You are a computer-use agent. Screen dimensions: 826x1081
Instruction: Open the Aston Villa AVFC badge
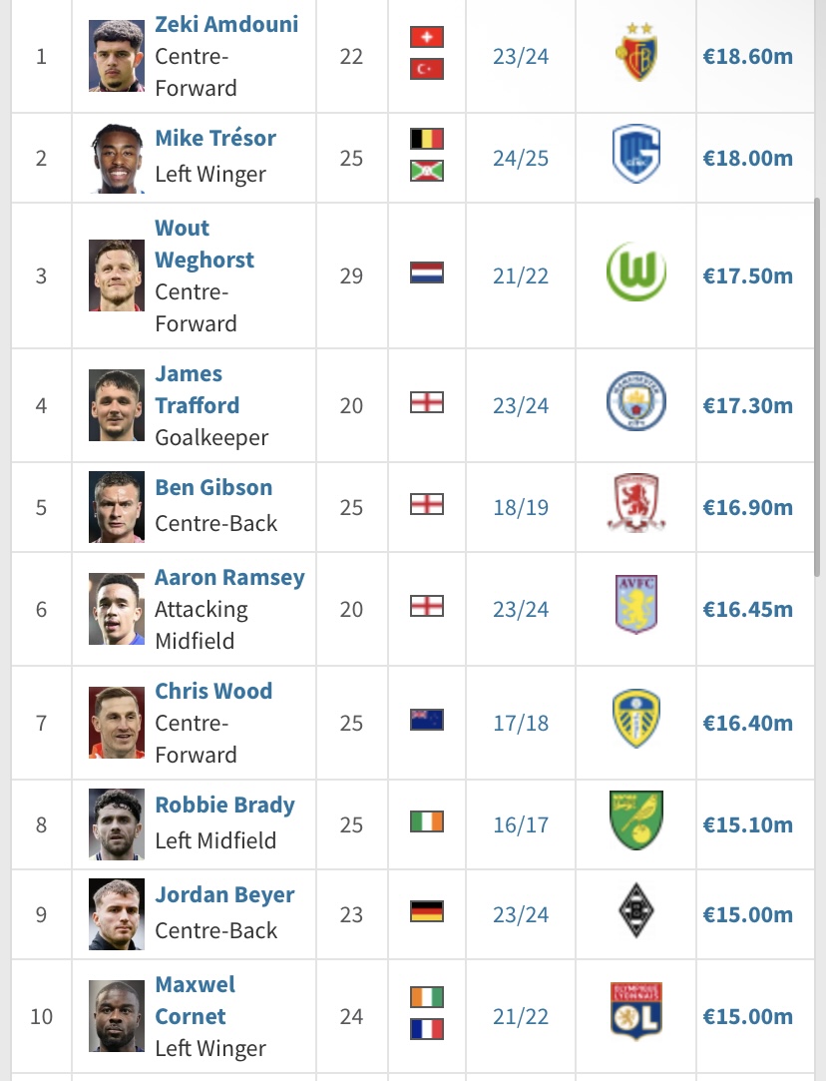coord(636,604)
